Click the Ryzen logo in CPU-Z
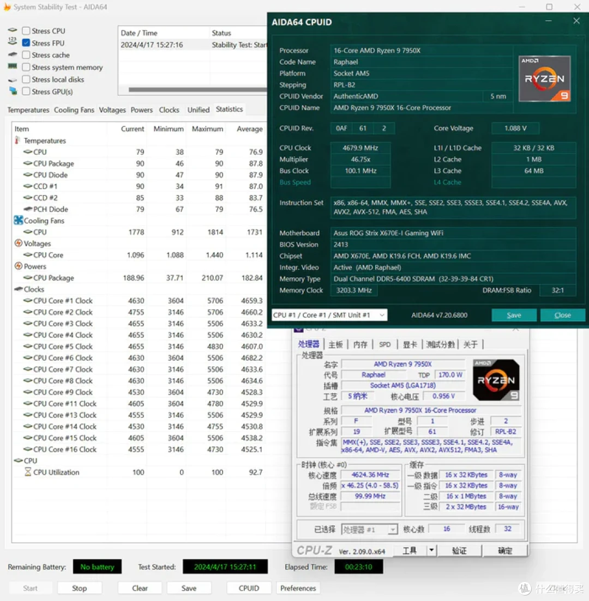Image resolution: width=589 pixels, height=601 pixels. click(x=496, y=380)
